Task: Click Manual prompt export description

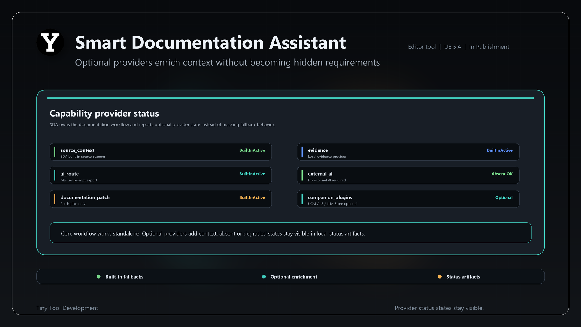Action: point(79,180)
